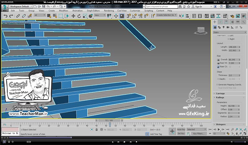Activate the Select Object tool
This screenshot has width=248, height=145.
[49, 16]
